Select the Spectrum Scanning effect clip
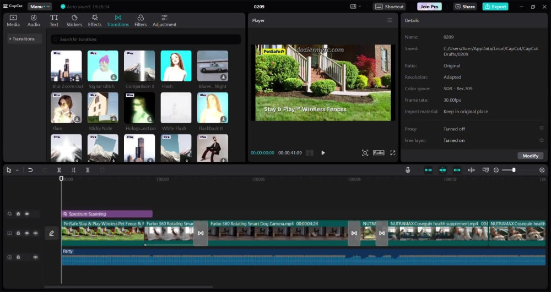Screen dimensions: 551x292 (107, 214)
